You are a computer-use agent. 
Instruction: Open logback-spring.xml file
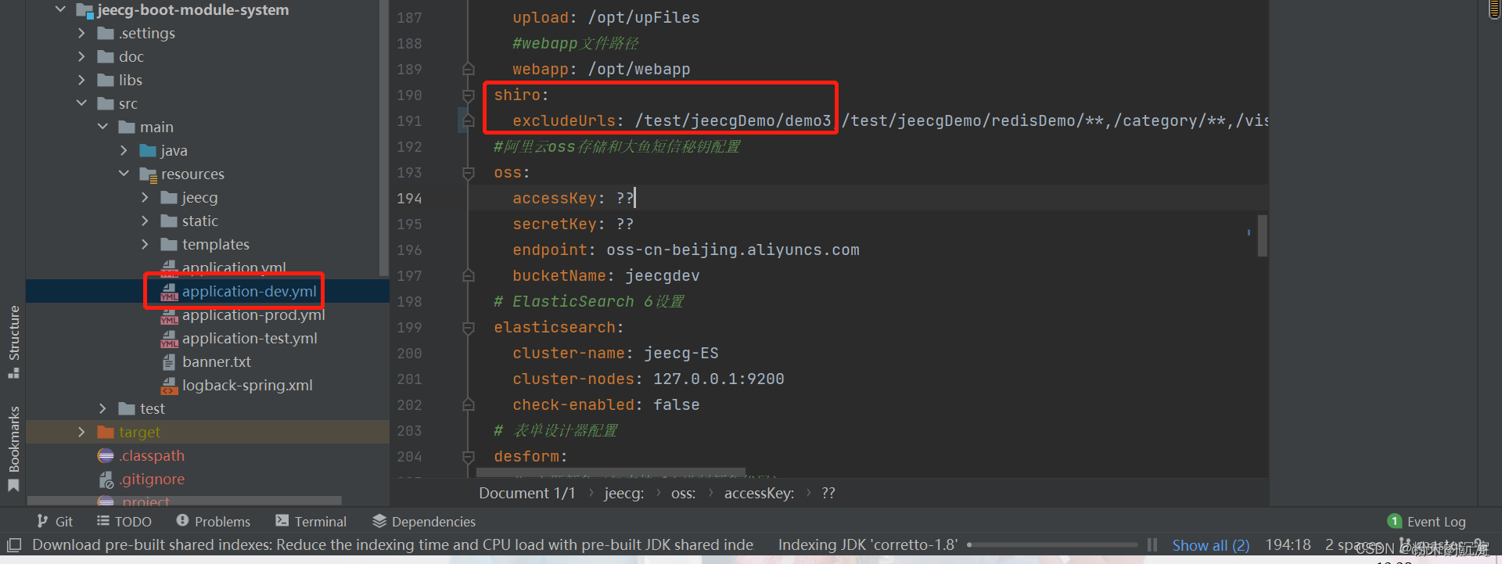[247, 385]
